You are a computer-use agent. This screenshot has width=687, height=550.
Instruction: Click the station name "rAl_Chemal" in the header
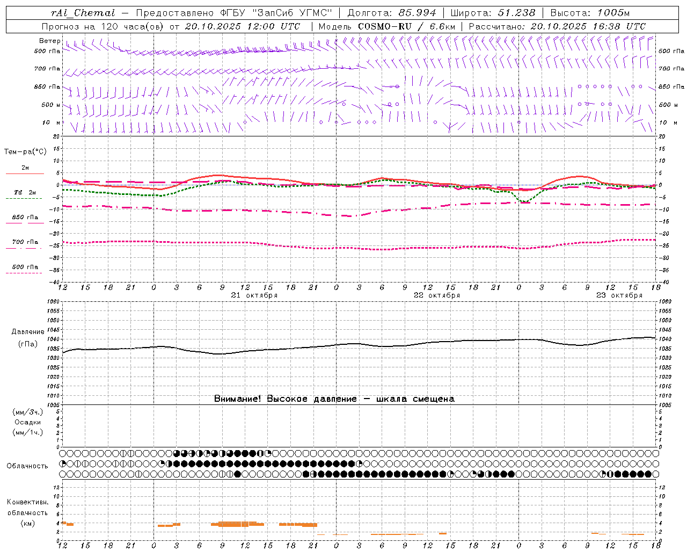coord(83,13)
